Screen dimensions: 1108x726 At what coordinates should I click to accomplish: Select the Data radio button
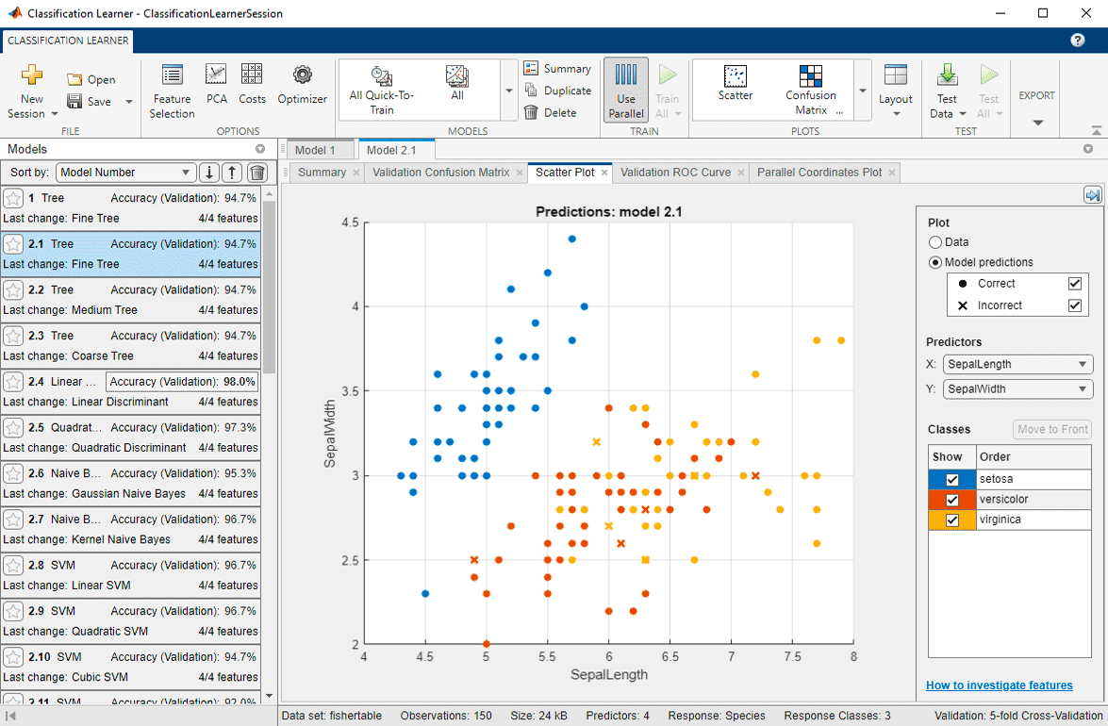click(934, 242)
